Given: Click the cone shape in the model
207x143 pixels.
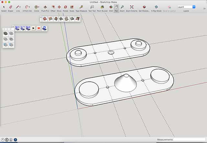Looking at the screenshot, I should 125,83.
